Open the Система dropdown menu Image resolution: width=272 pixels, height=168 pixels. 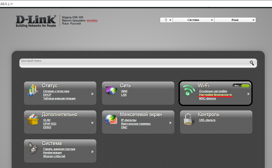(x=193, y=20)
